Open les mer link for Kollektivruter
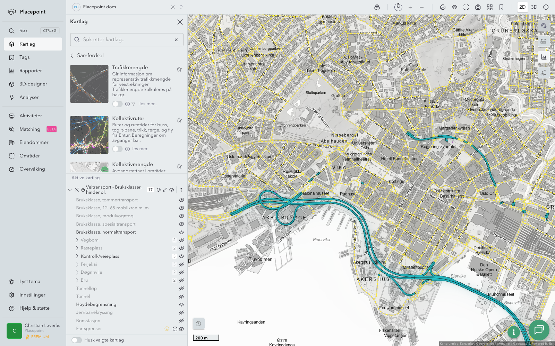555x346 pixels. [141, 149]
